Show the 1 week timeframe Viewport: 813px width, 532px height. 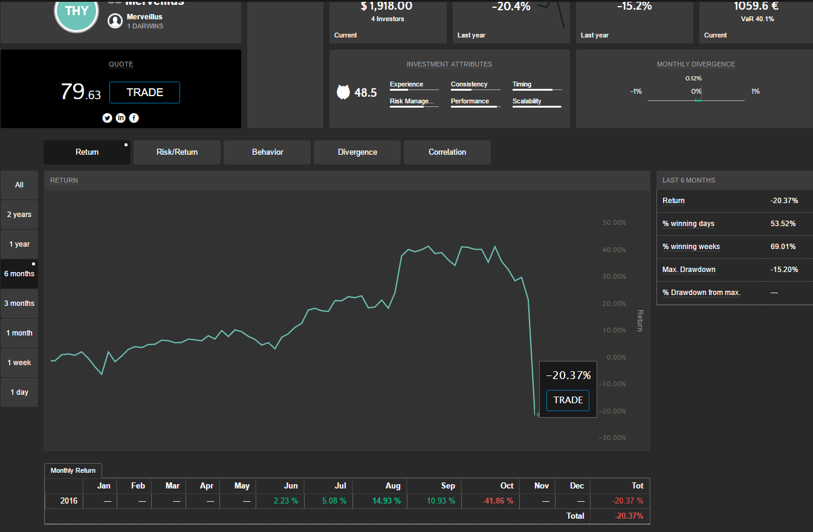(x=19, y=363)
